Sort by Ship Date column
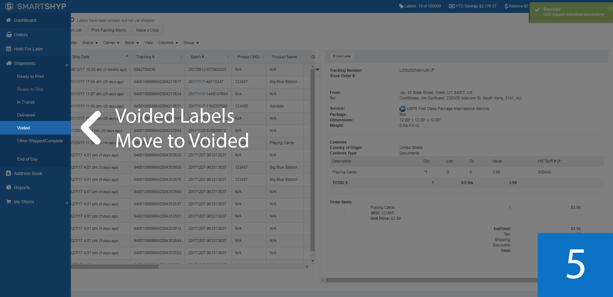This screenshot has height=297, width=613. click(x=100, y=57)
